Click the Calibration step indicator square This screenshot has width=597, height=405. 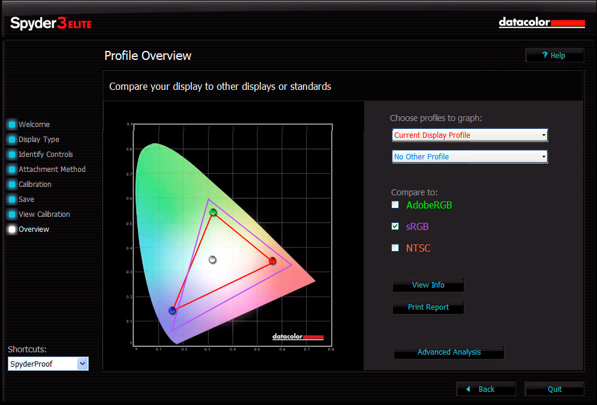tap(12, 185)
